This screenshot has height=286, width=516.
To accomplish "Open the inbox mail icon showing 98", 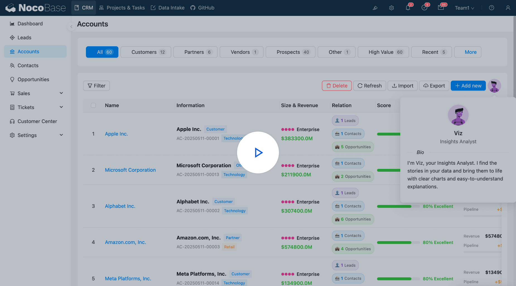I will point(441,8).
